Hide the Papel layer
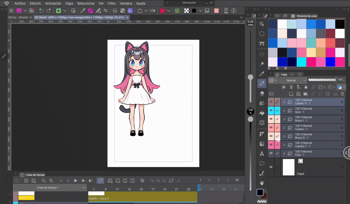The image size is (350, 204). (271, 167)
